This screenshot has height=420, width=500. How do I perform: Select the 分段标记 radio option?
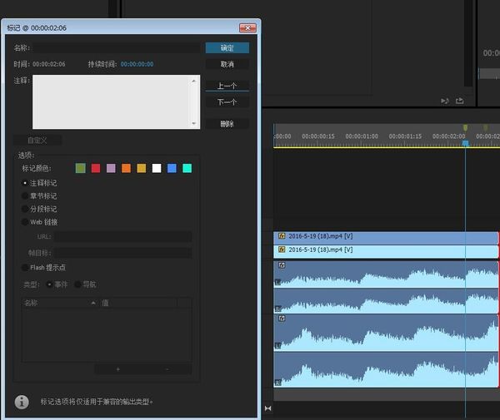click(x=24, y=209)
